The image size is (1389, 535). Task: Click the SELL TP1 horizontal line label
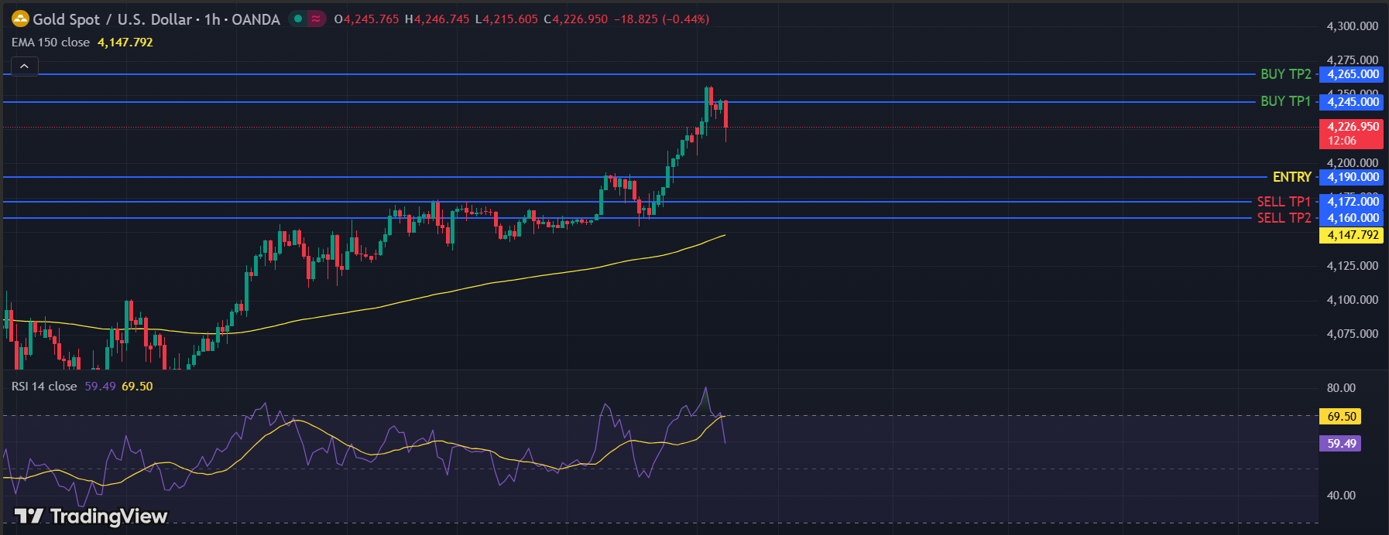pyautogui.click(x=1284, y=202)
